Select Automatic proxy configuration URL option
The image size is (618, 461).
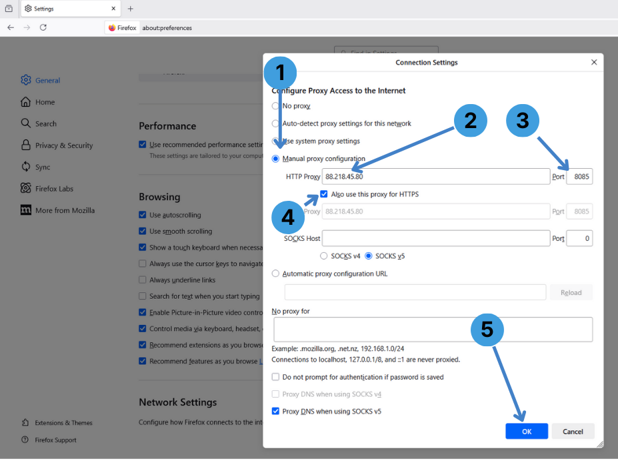275,274
